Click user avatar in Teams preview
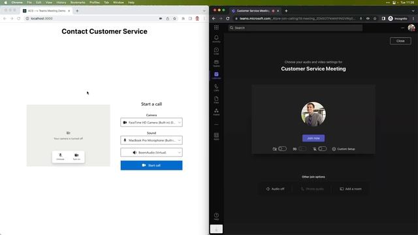 pos(313,114)
